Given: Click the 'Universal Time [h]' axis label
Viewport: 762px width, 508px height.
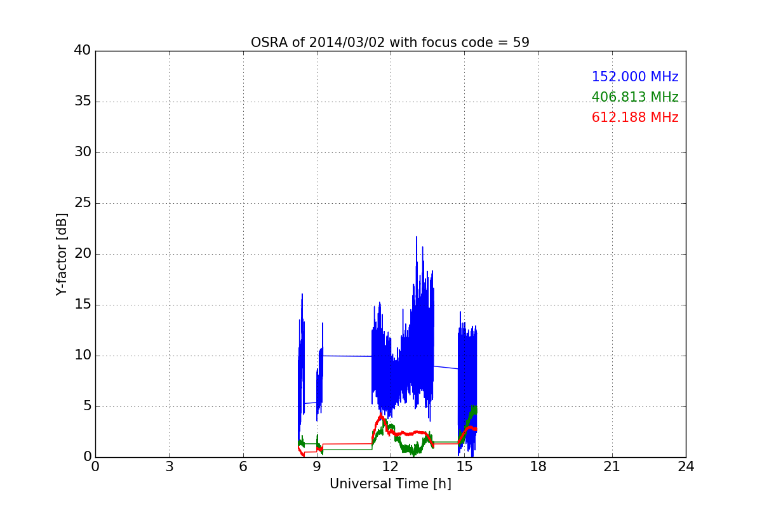Looking at the screenshot, I should coord(390,484).
